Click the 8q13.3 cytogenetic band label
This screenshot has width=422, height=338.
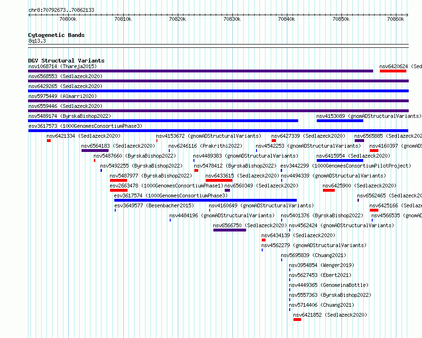[x=37, y=41]
